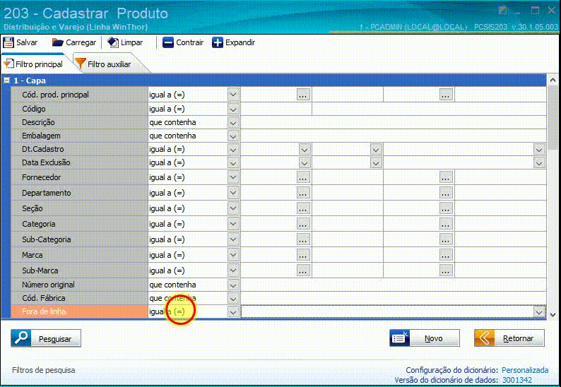Open first date dropdown for Dt.Cadastro

point(305,150)
